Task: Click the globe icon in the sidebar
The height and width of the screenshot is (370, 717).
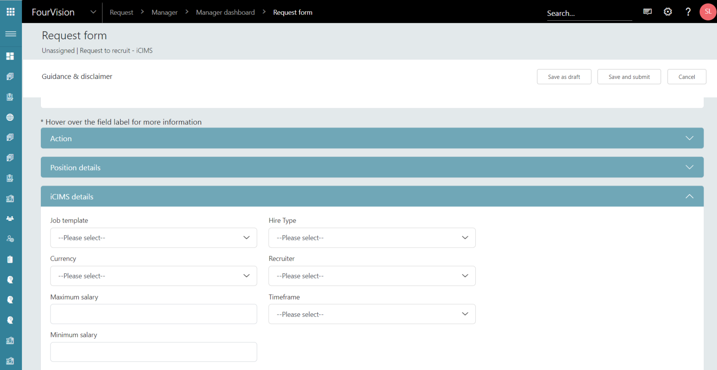Action: pyautogui.click(x=10, y=117)
